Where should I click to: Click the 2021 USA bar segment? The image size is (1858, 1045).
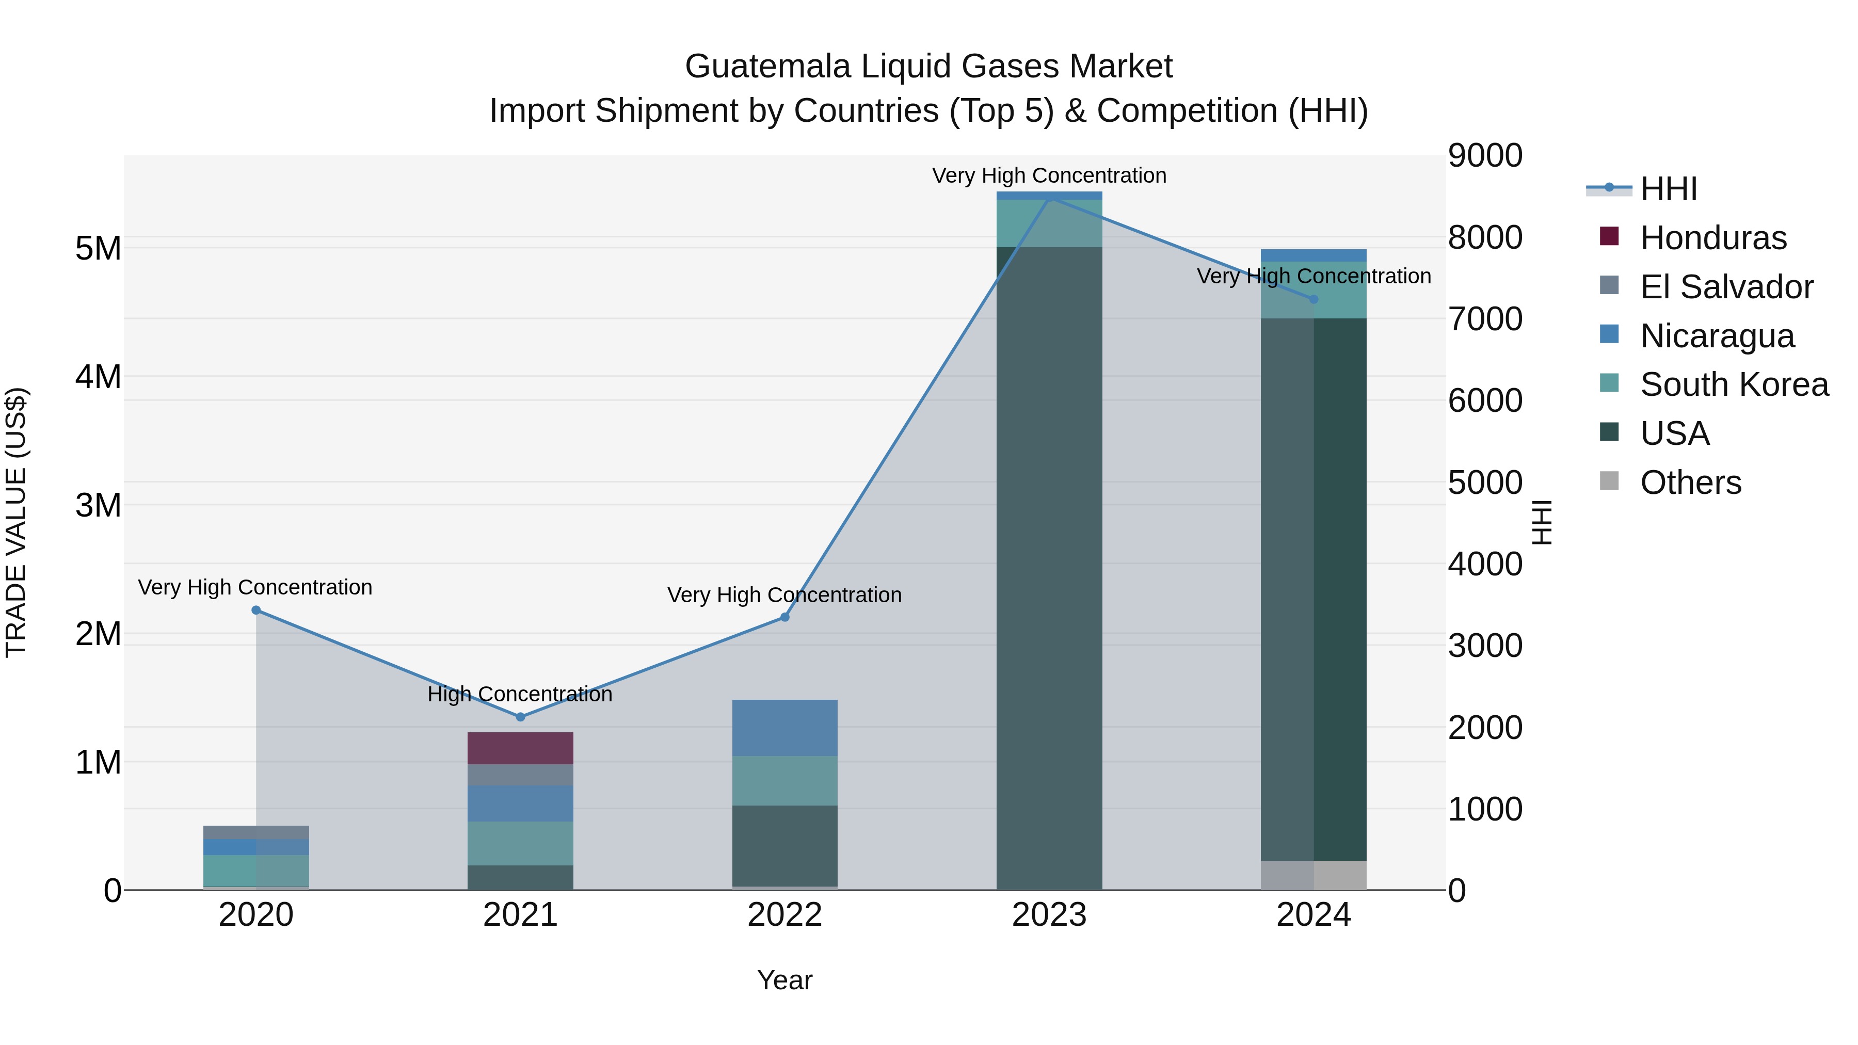pyautogui.click(x=521, y=878)
